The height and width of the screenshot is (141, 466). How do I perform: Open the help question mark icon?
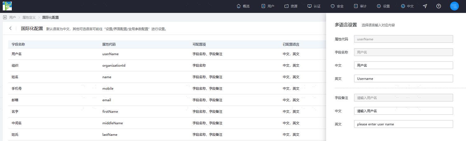(x=439, y=6)
